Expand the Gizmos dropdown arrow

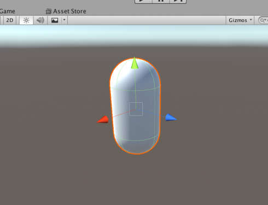tap(251, 20)
